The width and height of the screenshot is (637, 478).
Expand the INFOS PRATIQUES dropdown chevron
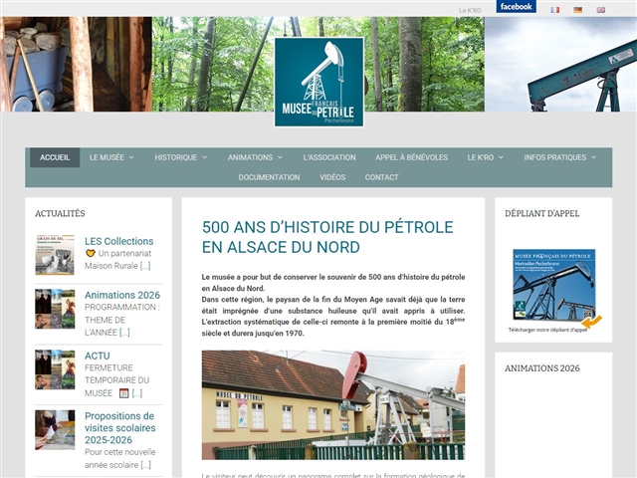click(594, 157)
